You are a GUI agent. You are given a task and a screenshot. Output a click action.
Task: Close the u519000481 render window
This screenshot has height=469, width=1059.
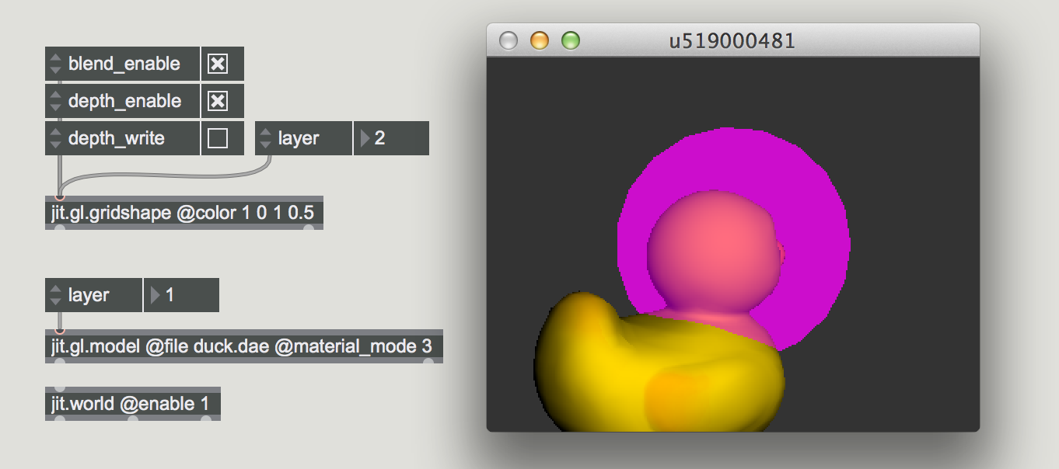point(508,40)
